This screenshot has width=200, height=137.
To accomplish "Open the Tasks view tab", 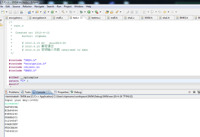I will click(26, 92).
